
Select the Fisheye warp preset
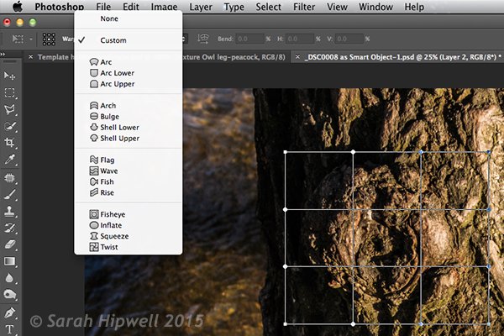[x=113, y=214]
